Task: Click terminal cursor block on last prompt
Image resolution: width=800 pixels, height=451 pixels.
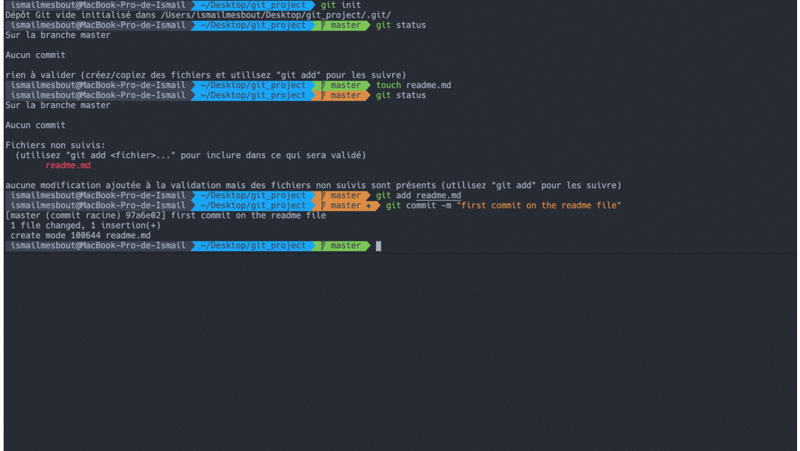Action: pos(378,246)
